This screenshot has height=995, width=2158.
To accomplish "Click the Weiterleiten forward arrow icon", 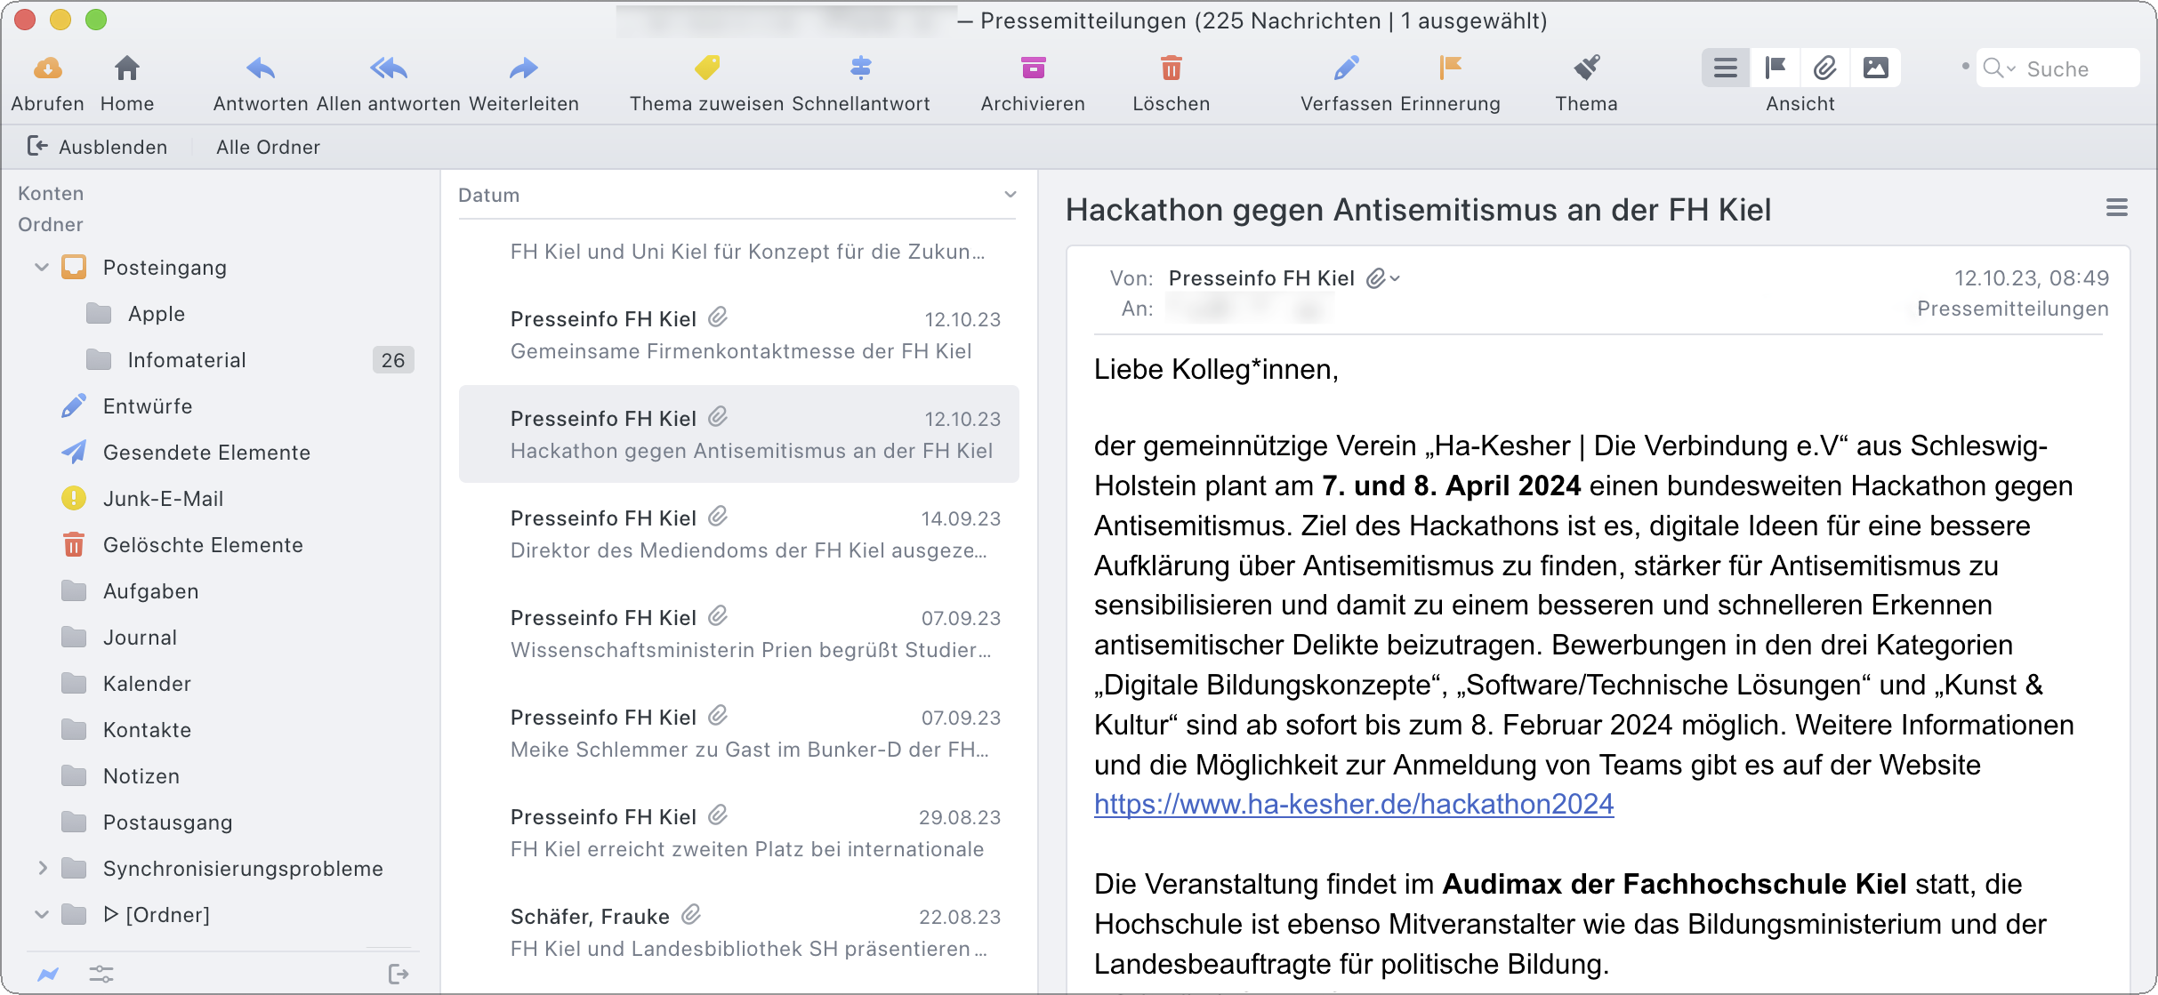I will [523, 68].
